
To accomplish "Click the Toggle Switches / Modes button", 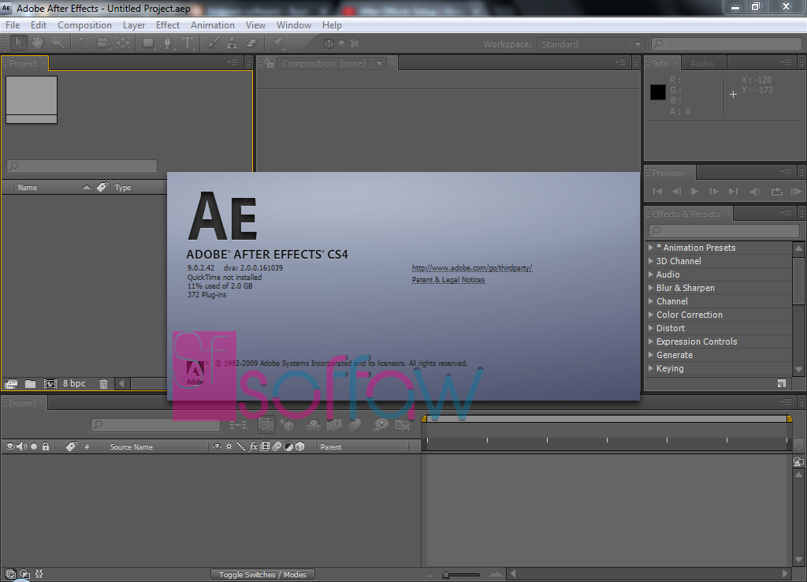I will (262, 574).
